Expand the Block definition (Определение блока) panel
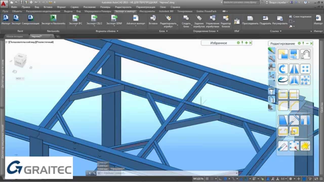The width and height of the screenshot is (324, 182). 205,31
